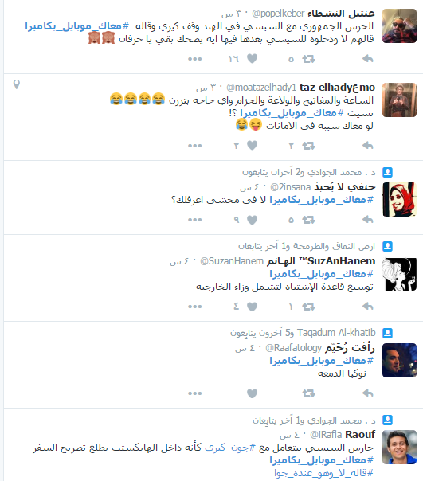
Task: Retweet the popelkeber tweet
Action: coord(308,59)
